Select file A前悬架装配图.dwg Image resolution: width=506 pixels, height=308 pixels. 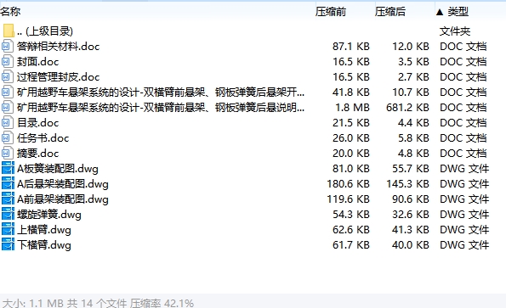tap(63, 199)
